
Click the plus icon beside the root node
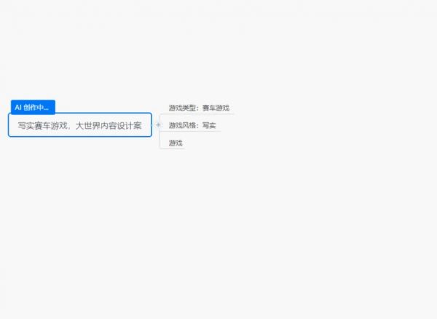tap(157, 125)
